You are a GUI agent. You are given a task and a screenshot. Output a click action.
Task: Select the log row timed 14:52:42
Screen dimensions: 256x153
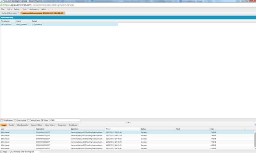127,132
